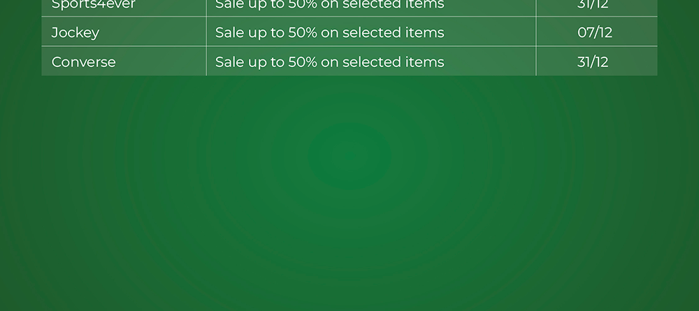The image size is (699, 311).
Task: Select the Converse store name
Action: click(84, 62)
